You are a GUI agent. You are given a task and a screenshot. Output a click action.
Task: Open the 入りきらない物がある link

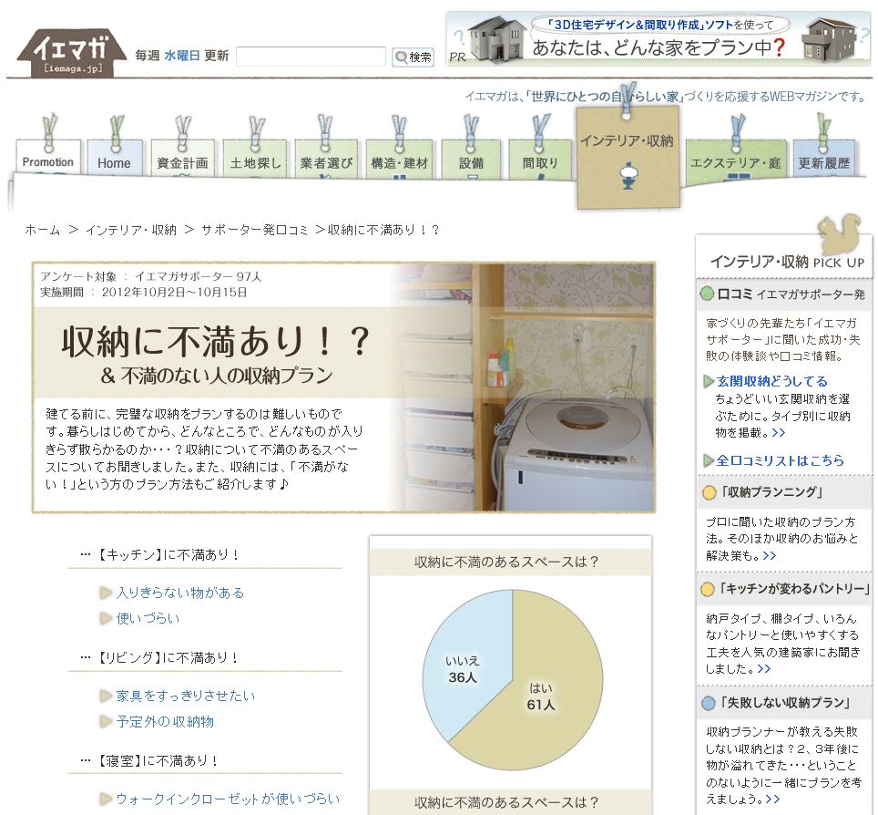click(x=179, y=593)
